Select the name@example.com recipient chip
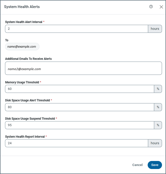166x174 pixels. 22,47
